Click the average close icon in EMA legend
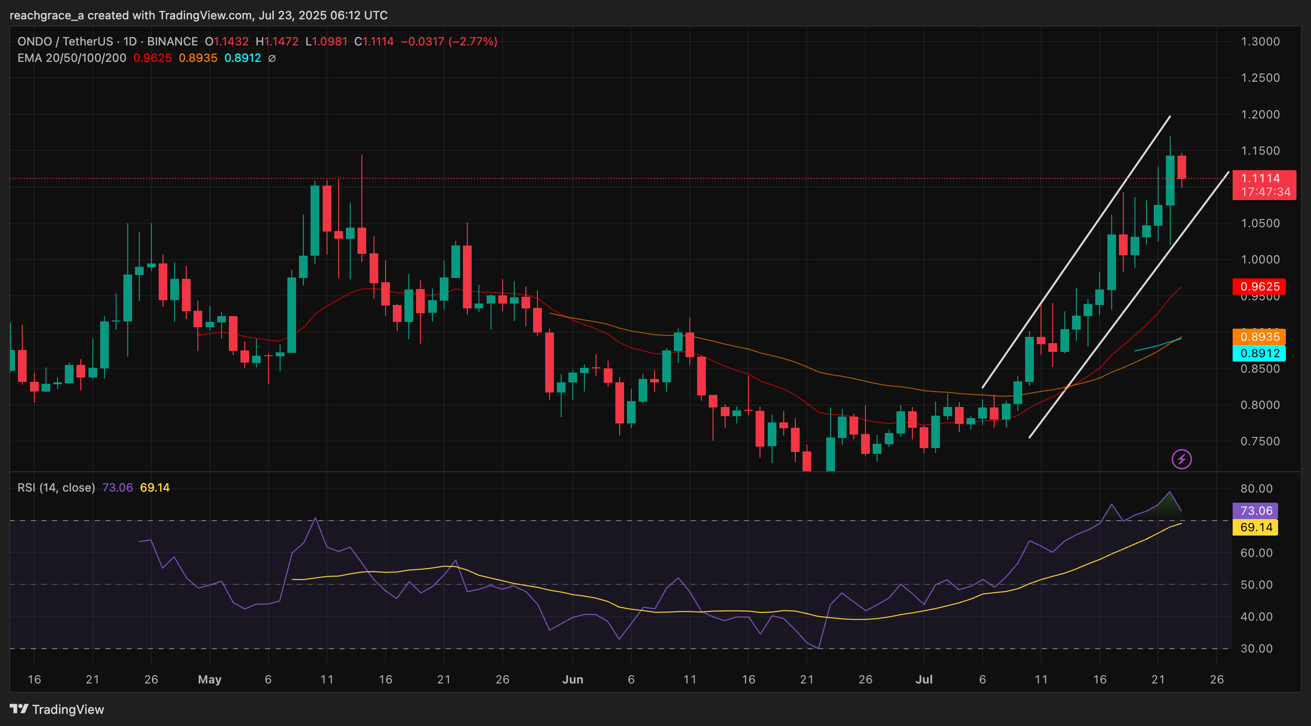 tap(271, 58)
